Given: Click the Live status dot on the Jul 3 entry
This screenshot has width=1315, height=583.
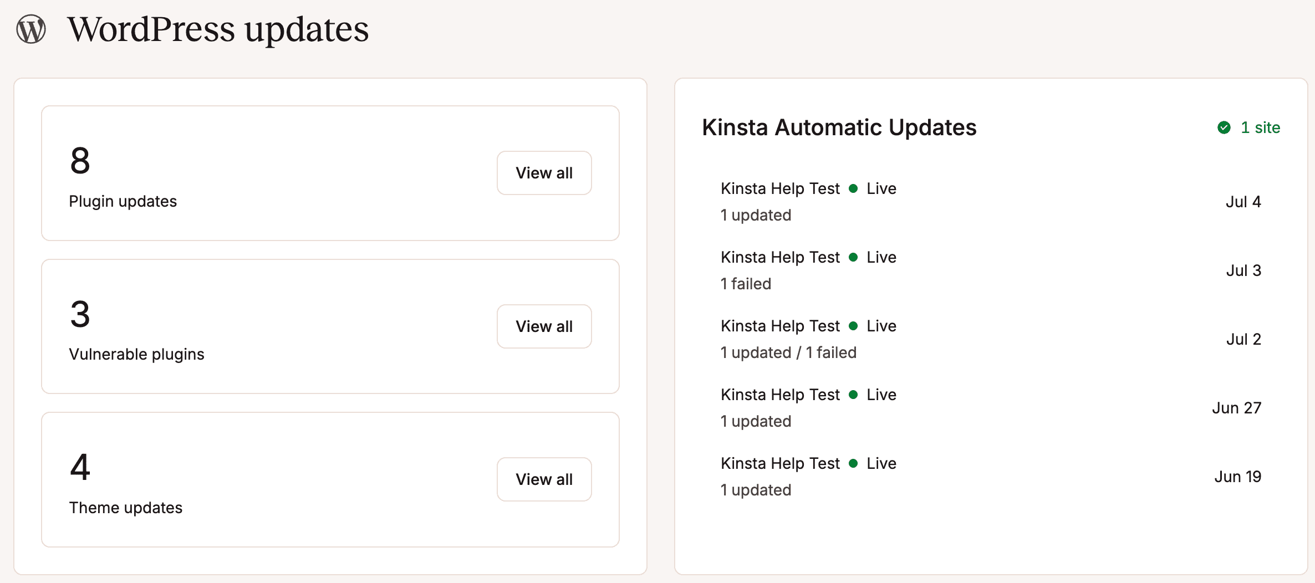Looking at the screenshot, I should (854, 257).
